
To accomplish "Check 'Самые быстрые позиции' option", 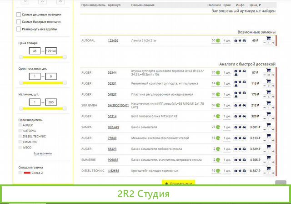I will tap(18, 22).
